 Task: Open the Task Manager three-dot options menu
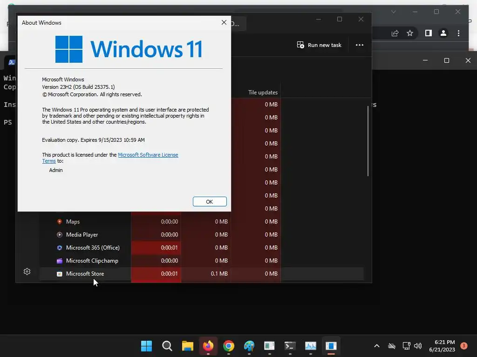(360, 45)
